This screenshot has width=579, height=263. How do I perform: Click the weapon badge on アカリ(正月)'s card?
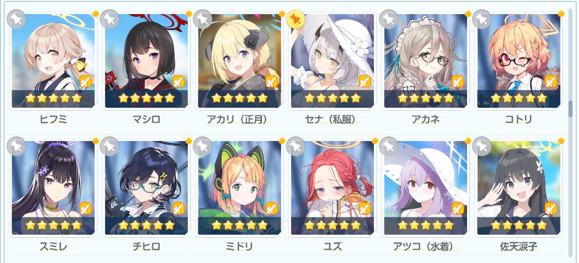click(272, 82)
